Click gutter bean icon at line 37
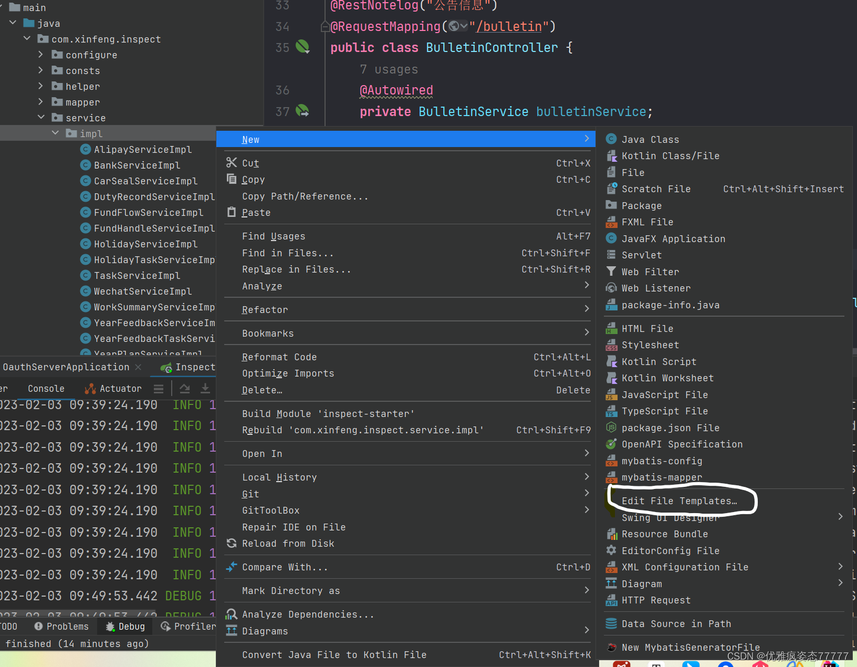The image size is (857, 667). pyautogui.click(x=302, y=111)
